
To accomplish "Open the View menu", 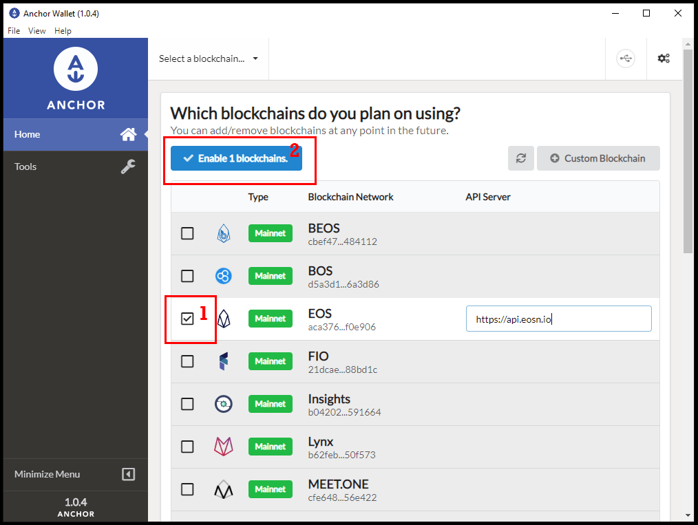I will pyautogui.click(x=37, y=31).
